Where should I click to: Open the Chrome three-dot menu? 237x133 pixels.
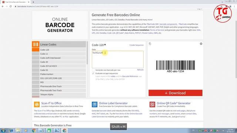tap(234, 7)
